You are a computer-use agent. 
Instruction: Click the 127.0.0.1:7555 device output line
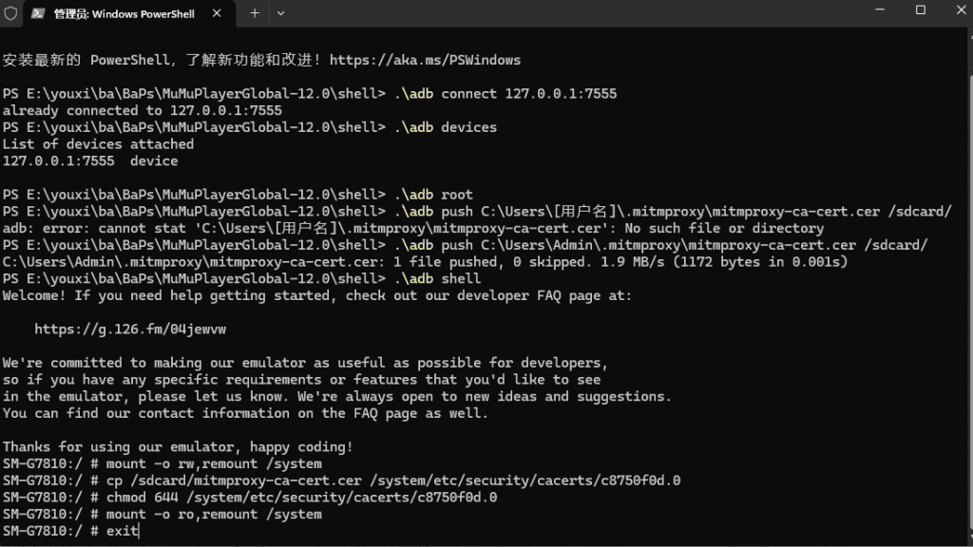coord(90,161)
